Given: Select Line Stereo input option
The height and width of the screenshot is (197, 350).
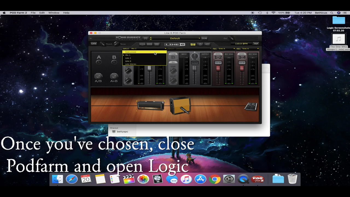Looking at the screenshot, I should click(144, 64).
